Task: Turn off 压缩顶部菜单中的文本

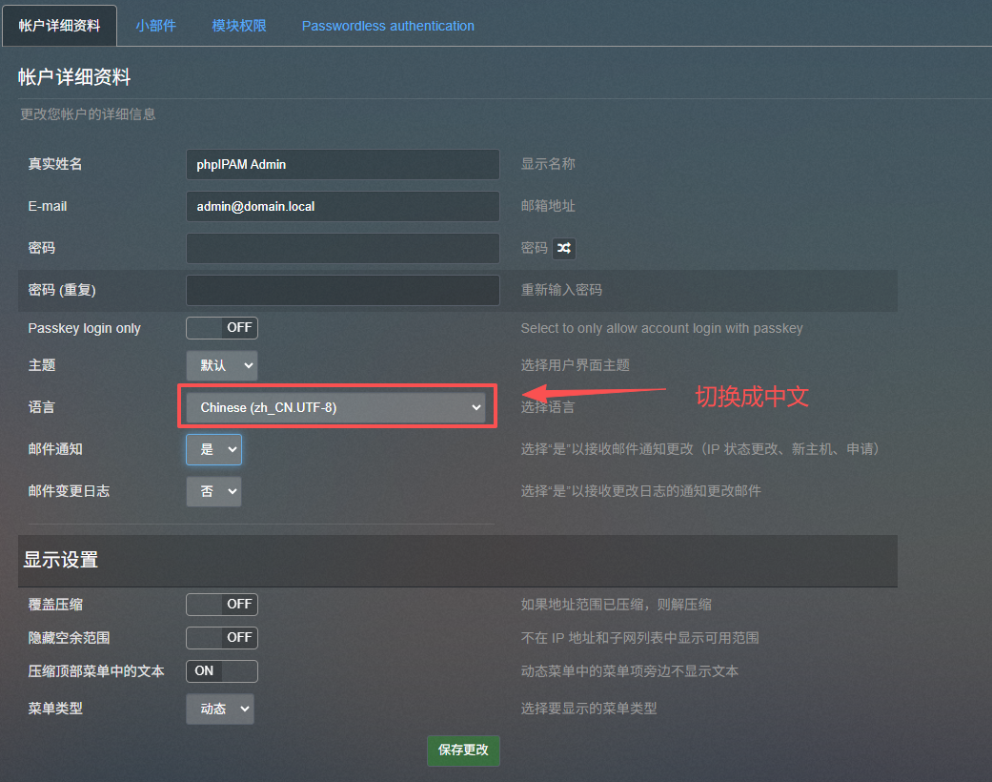Action: [221, 670]
